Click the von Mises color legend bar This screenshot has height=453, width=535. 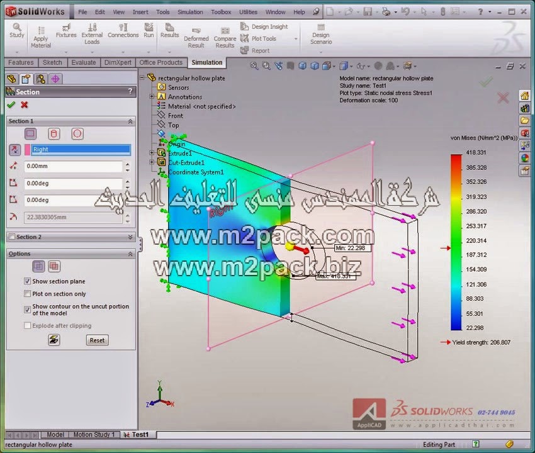coord(456,242)
